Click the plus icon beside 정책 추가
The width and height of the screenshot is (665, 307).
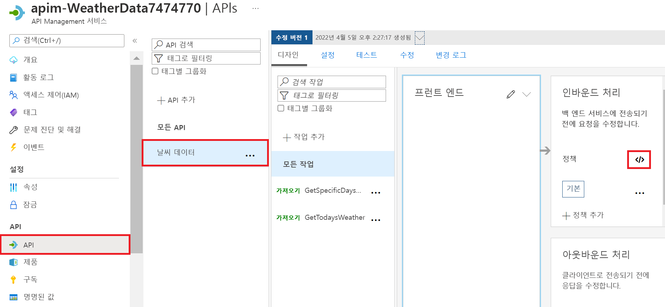point(566,215)
